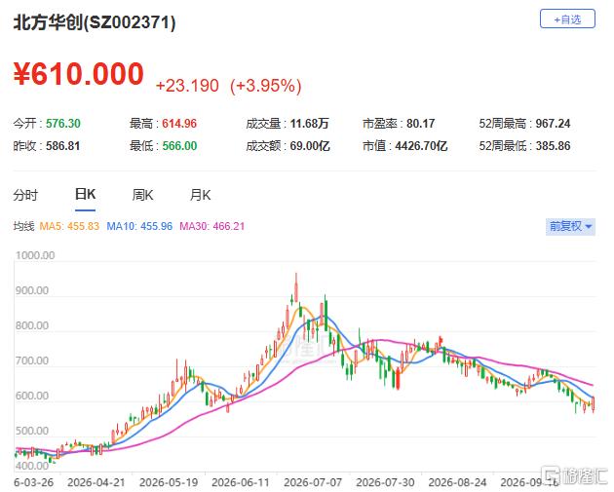The width and height of the screenshot is (614, 492).
Task: Click the percentage change (+3.95%)
Action: tap(266, 86)
